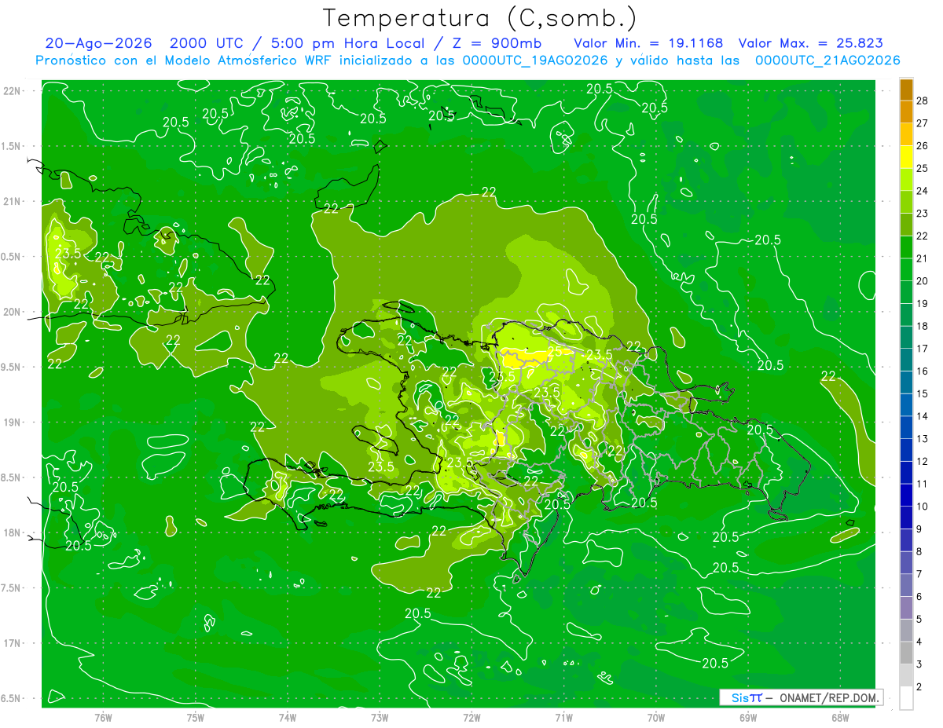Pick the yellow swatch between 25 and 26
The height and width of the screenshot is (728, 943).
click(x=906, y=156)
